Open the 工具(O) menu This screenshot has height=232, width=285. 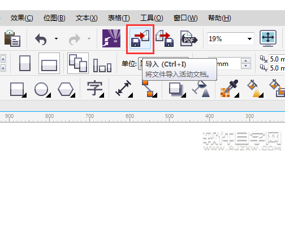152,18
